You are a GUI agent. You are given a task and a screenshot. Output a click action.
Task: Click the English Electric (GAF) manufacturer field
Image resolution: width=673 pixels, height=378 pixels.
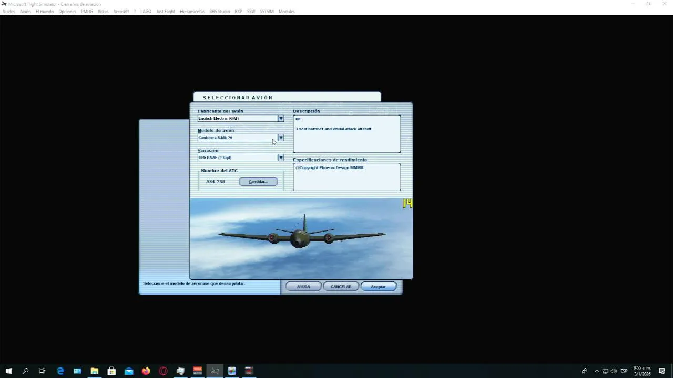pyautogui.click(x=238, y=119)
